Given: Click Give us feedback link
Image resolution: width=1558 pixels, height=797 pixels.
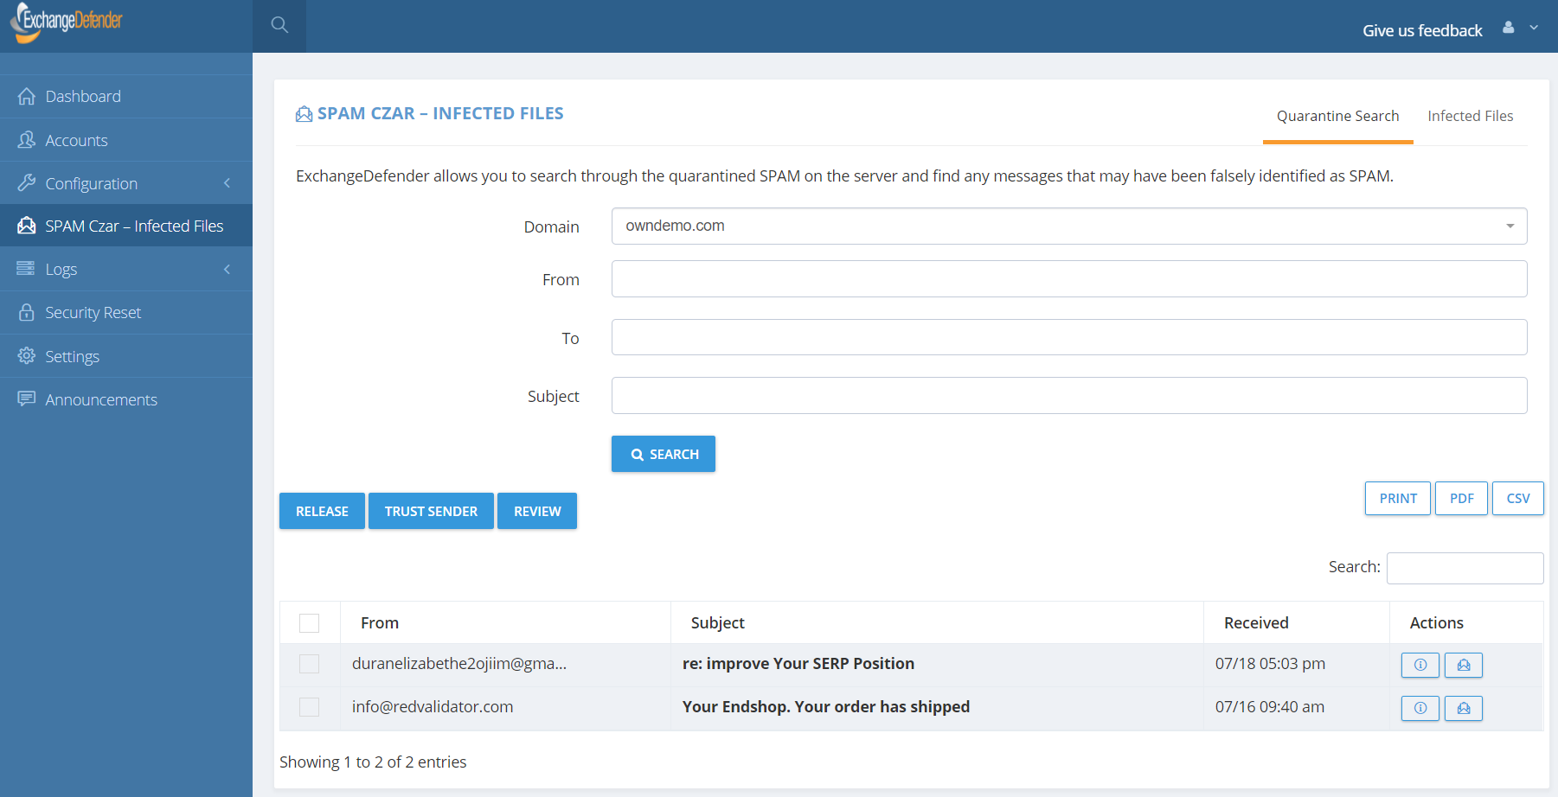Looking at the screenshot, I should (1422, 30).
